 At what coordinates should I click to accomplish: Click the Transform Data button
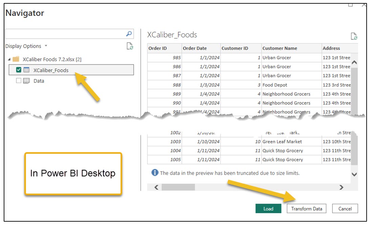pyautogui.click(x=306, y=209)
